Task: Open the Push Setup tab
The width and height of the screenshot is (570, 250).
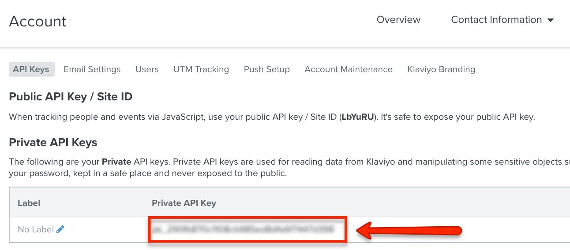Action: click(x=267, y=69)
